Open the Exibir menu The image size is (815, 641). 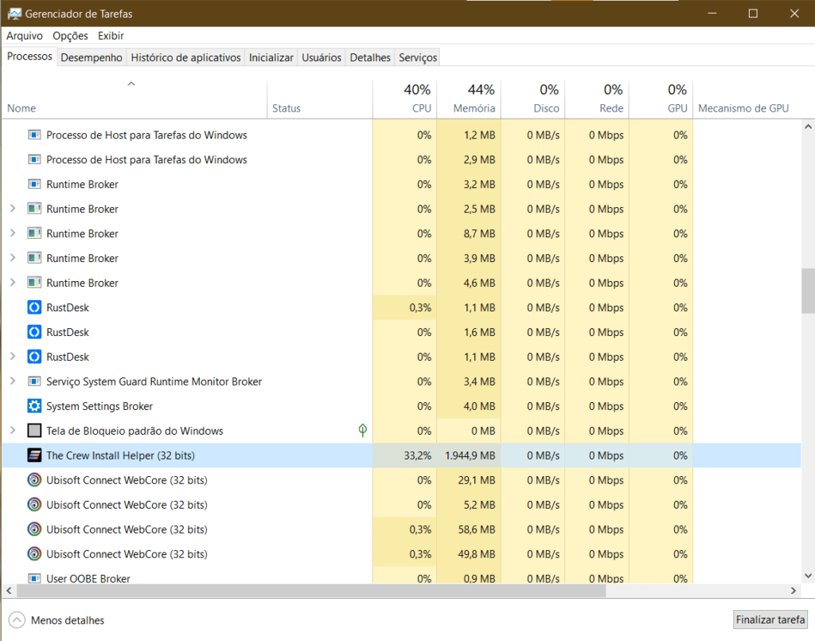[111, 36]
